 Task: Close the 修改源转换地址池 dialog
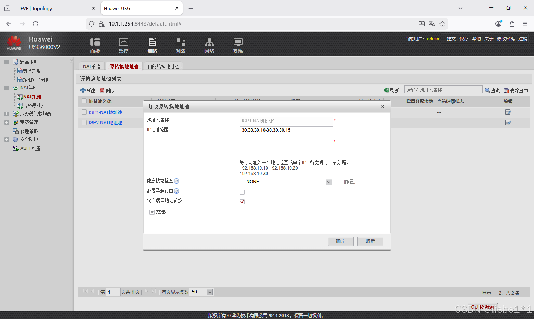click(383, 106)
